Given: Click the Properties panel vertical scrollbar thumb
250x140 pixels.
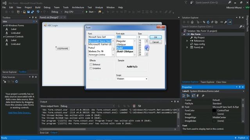Looking at the screenshot, I should click(243, 105).
